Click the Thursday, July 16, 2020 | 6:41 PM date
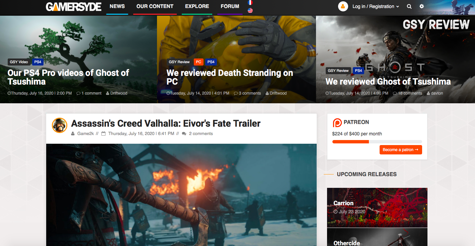This screenshot has height=246, width=475. [x=141, y=134]
